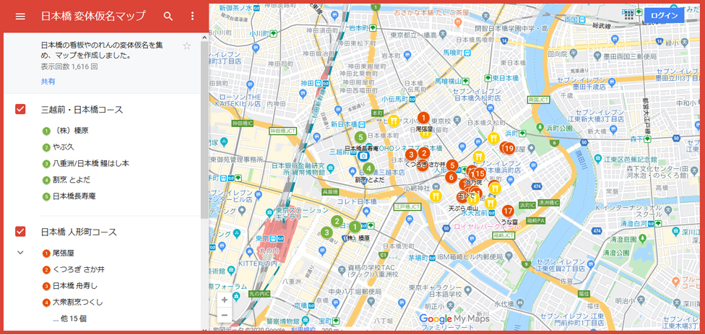Image resolution: width=705 pixels, height=335 pixels.
Task: Show the remaining 他 15 個 places
Action: point(69,318)
